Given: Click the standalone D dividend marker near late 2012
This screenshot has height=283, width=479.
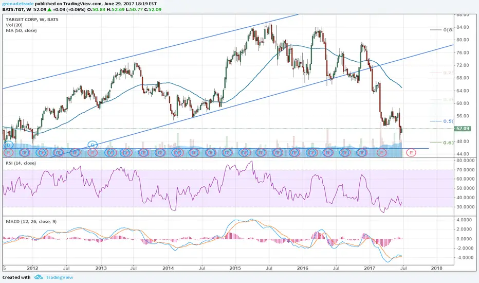Looking at the screenshot, I should tap(93, 145).
